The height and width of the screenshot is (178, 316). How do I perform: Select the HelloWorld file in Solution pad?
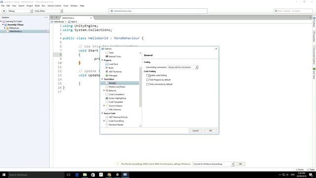(15, 31)
